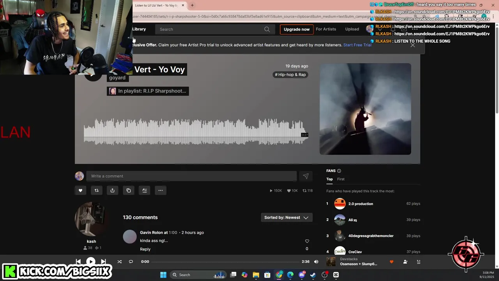The image size is (499, 281).
Task: Play the track from the bottom player bar
Action: [x=90, y=261]
